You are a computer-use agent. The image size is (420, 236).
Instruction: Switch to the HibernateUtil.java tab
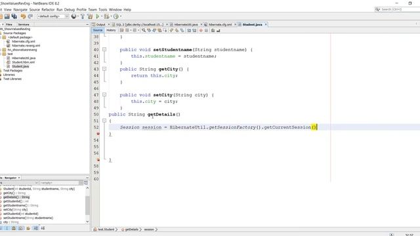[186, 24]
